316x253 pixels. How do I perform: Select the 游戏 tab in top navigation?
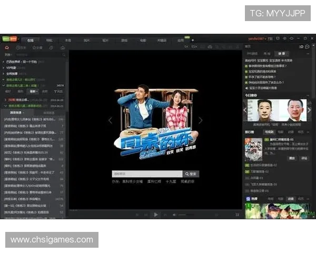tap(124, 40)
